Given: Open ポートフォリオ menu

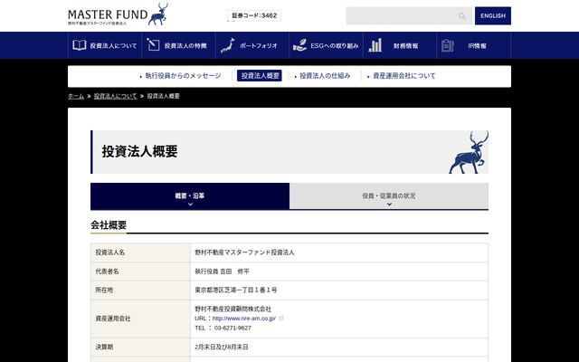Looking at the screenshot, I should 252,45.
